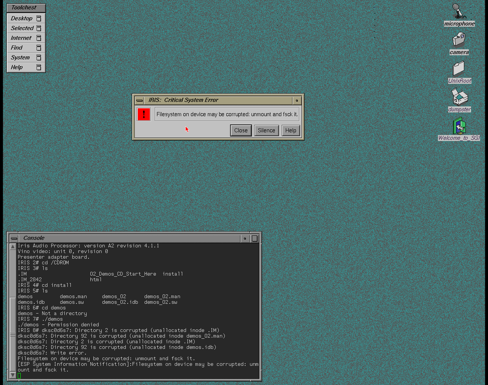This screenshot has width=488, height=385.
Task: Open the Help menu in Toolchest
Action: [26, 67]
